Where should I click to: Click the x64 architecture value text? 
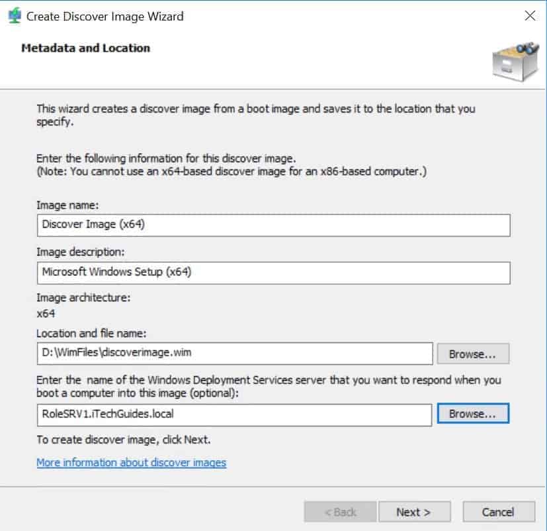pyautogui.click(x=46, y=314)
